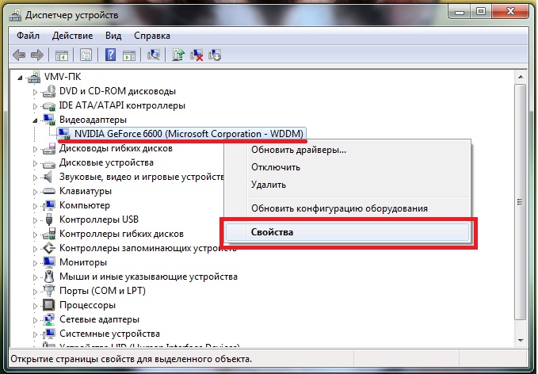Image resolution: width=538 pixels, height=374 pixels.
Task: Click the Мониторы monitor icon
Action: [49, 262]
